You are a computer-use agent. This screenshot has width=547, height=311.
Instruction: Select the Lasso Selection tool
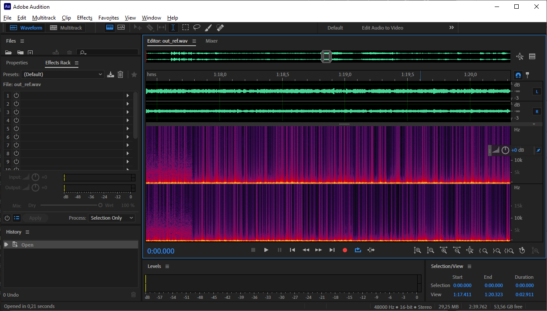point(197,27)
